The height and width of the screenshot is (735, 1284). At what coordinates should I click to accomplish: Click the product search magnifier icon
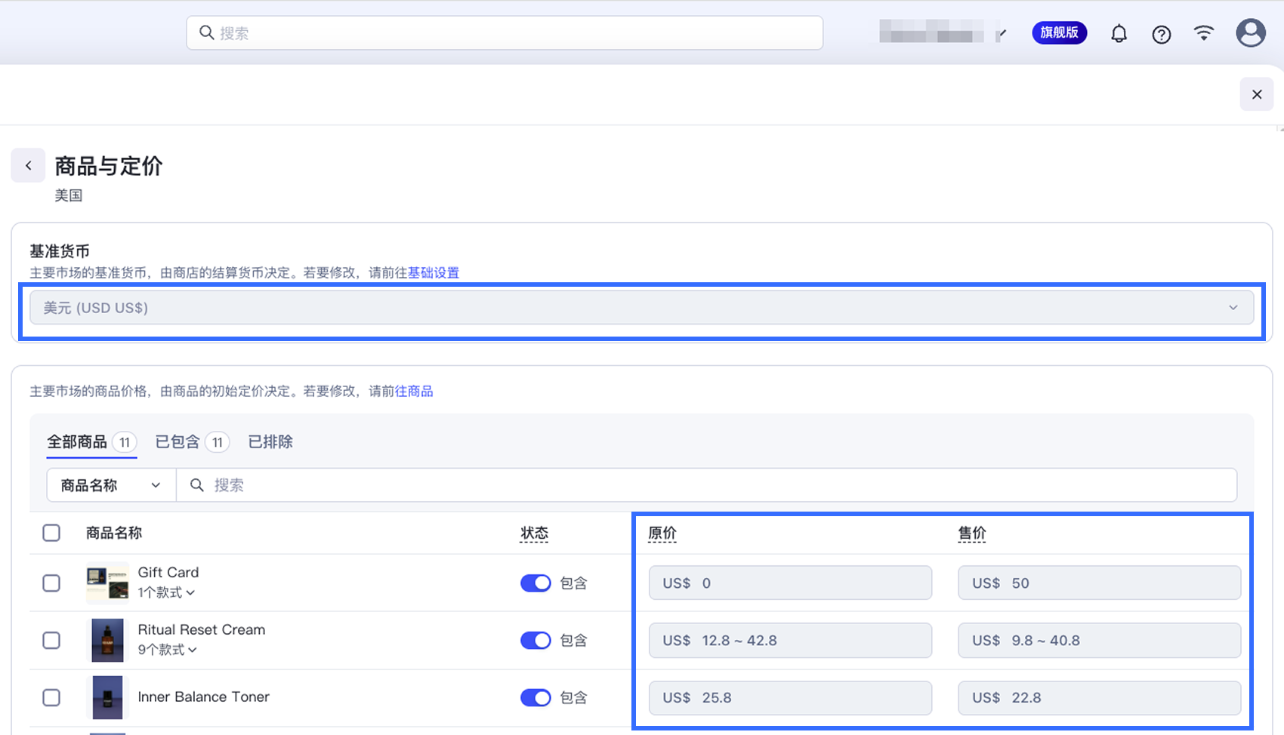[196, 485]
